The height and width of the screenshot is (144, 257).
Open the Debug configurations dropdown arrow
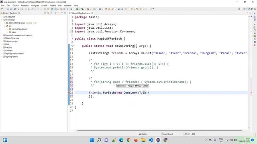(74, 9)
